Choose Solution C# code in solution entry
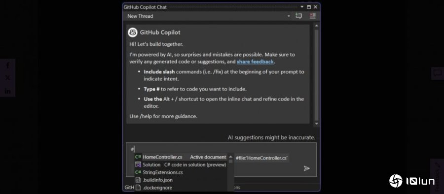This screenshot has height=194, width=444. (181, 164)
